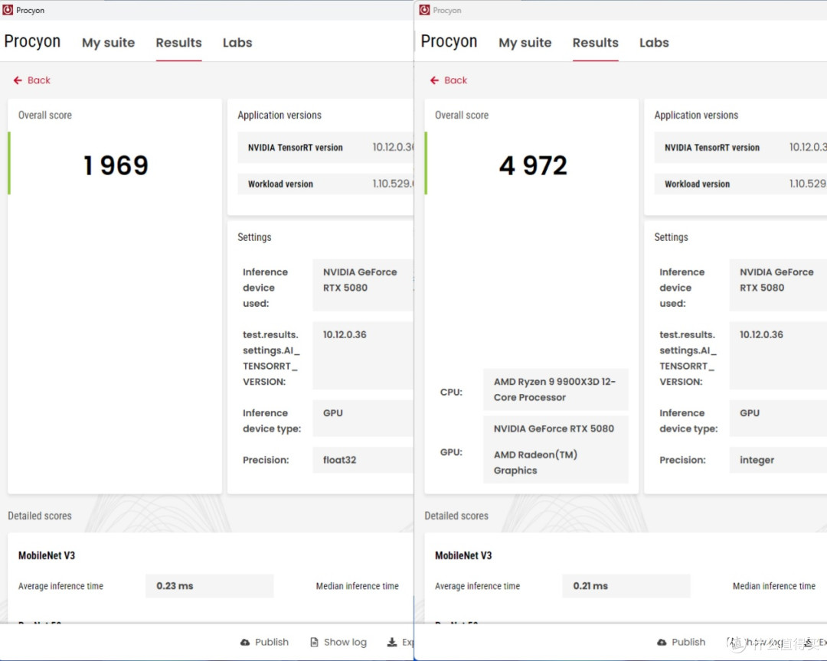The height and width of the screenshot is (661, 827).
Task: Open Show log in the left window
Action: [338, 642]
